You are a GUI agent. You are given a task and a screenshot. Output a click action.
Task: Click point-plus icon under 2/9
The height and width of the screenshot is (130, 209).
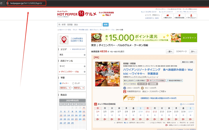pyautogui.click(x=133, y=119)
